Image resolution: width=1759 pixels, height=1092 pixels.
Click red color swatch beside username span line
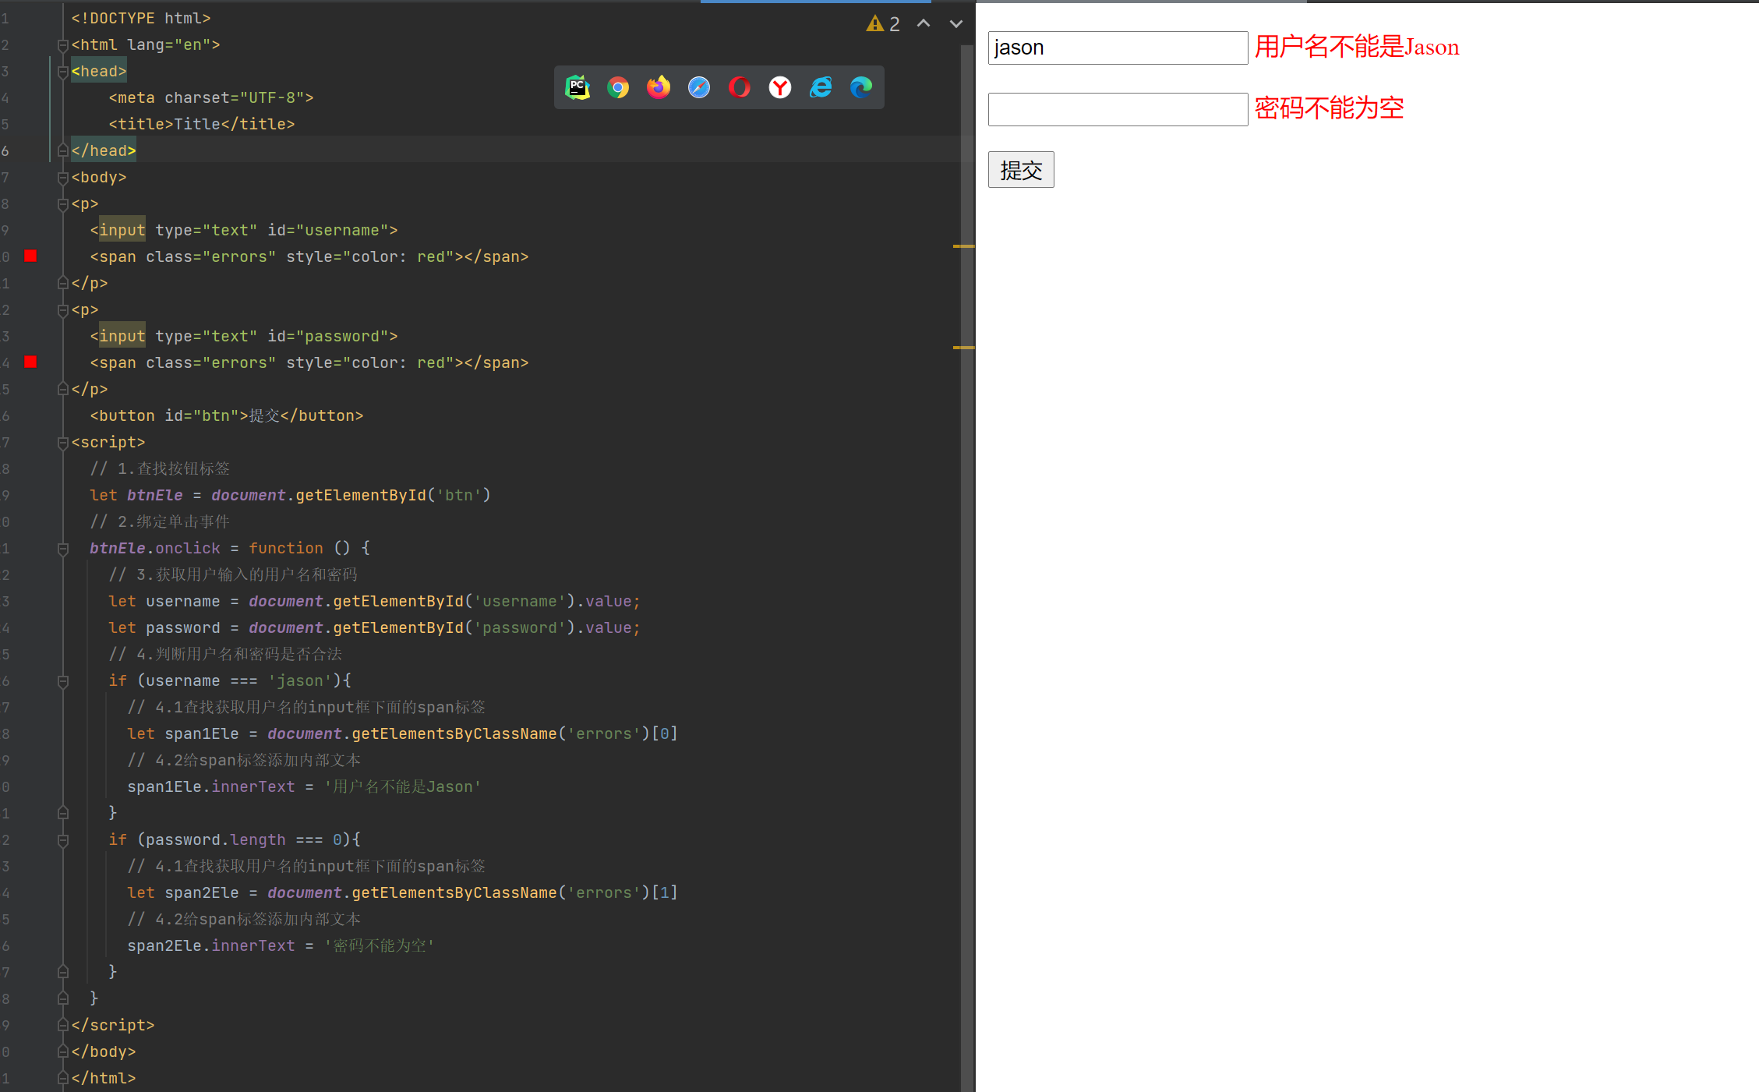pyautogui.click(x=30, y=256)
